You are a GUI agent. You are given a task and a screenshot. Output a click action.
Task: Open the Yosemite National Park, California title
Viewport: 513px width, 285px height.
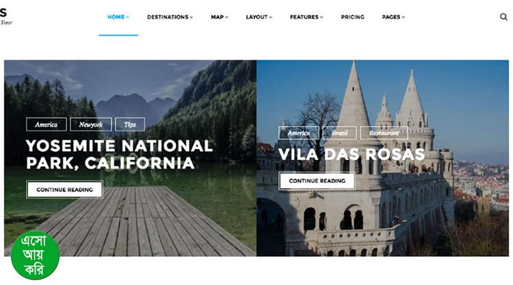pos(120,154)
